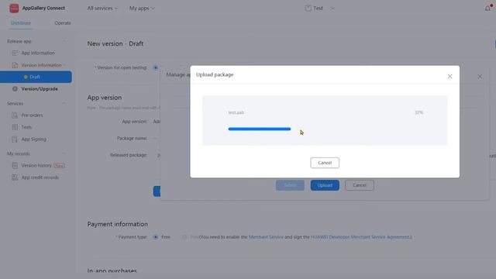Close the Manage app package panel
The height and width of the screenshot is (279, 496).
point(480,77)
